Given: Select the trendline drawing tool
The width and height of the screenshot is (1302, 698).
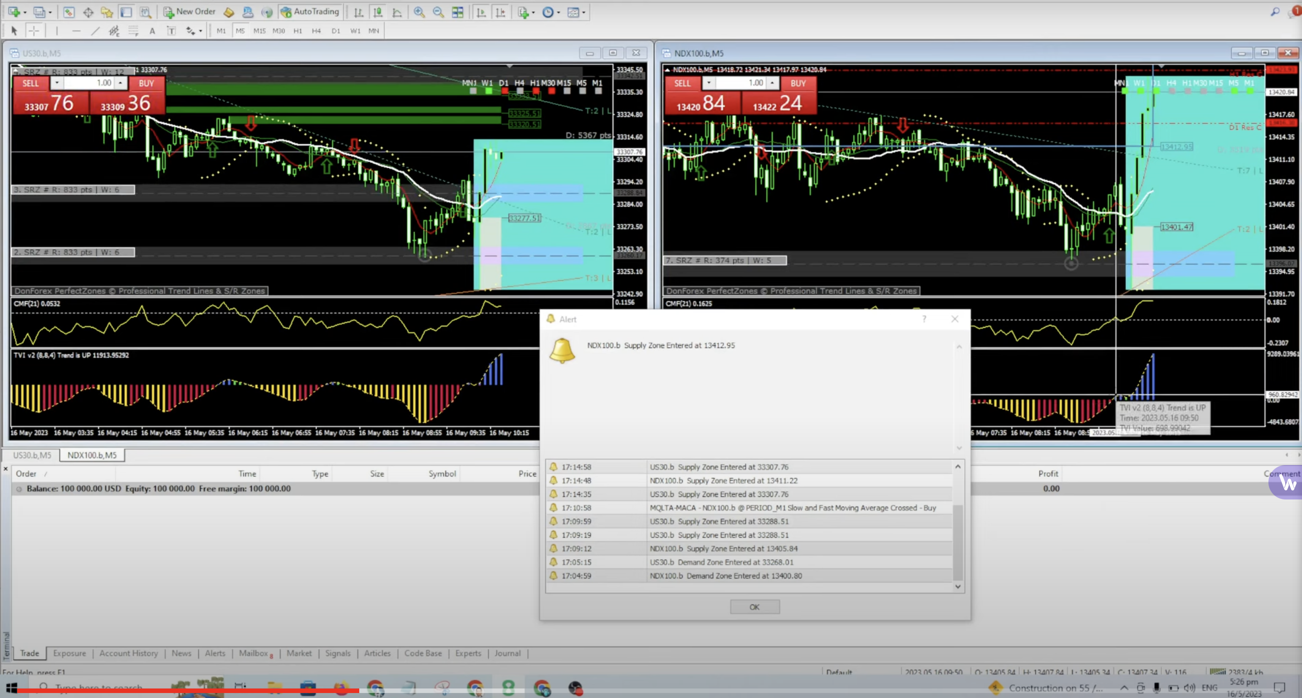Looking at the screenshot, I should pos(95,31).
